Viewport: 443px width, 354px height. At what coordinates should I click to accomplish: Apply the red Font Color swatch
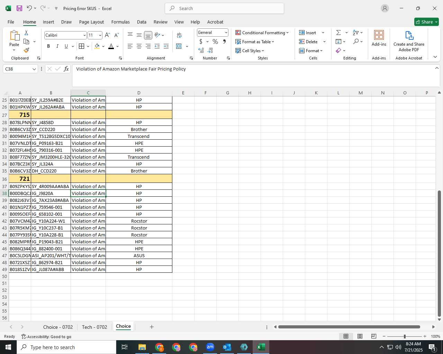[x=111, y=46]
